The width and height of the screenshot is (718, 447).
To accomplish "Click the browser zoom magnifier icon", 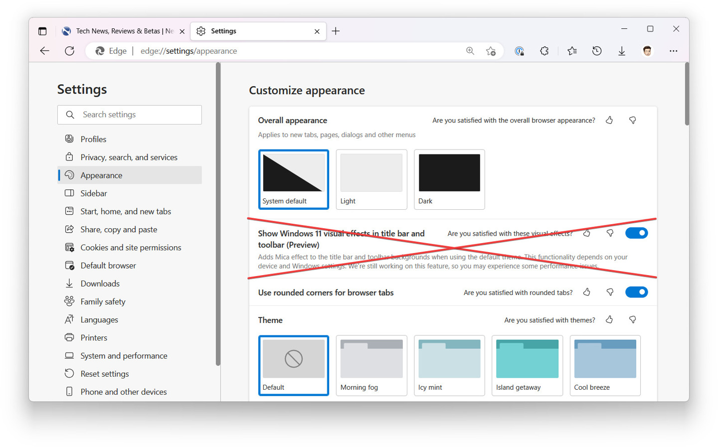I will point(470,50).
